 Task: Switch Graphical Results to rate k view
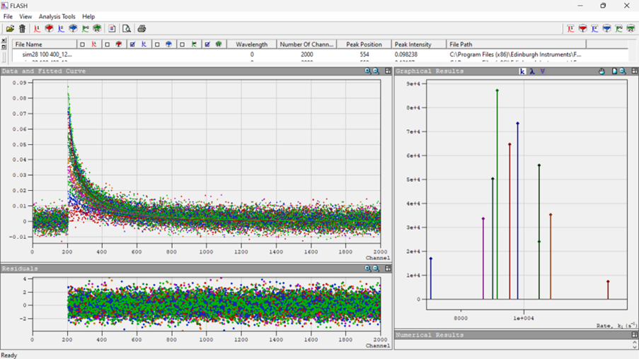click(522, 71)
